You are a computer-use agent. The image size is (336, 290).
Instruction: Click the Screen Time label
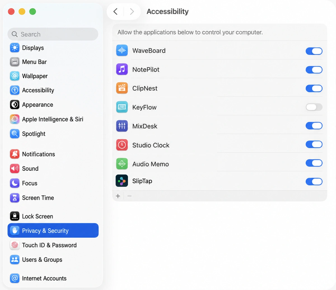pos(38,198)
